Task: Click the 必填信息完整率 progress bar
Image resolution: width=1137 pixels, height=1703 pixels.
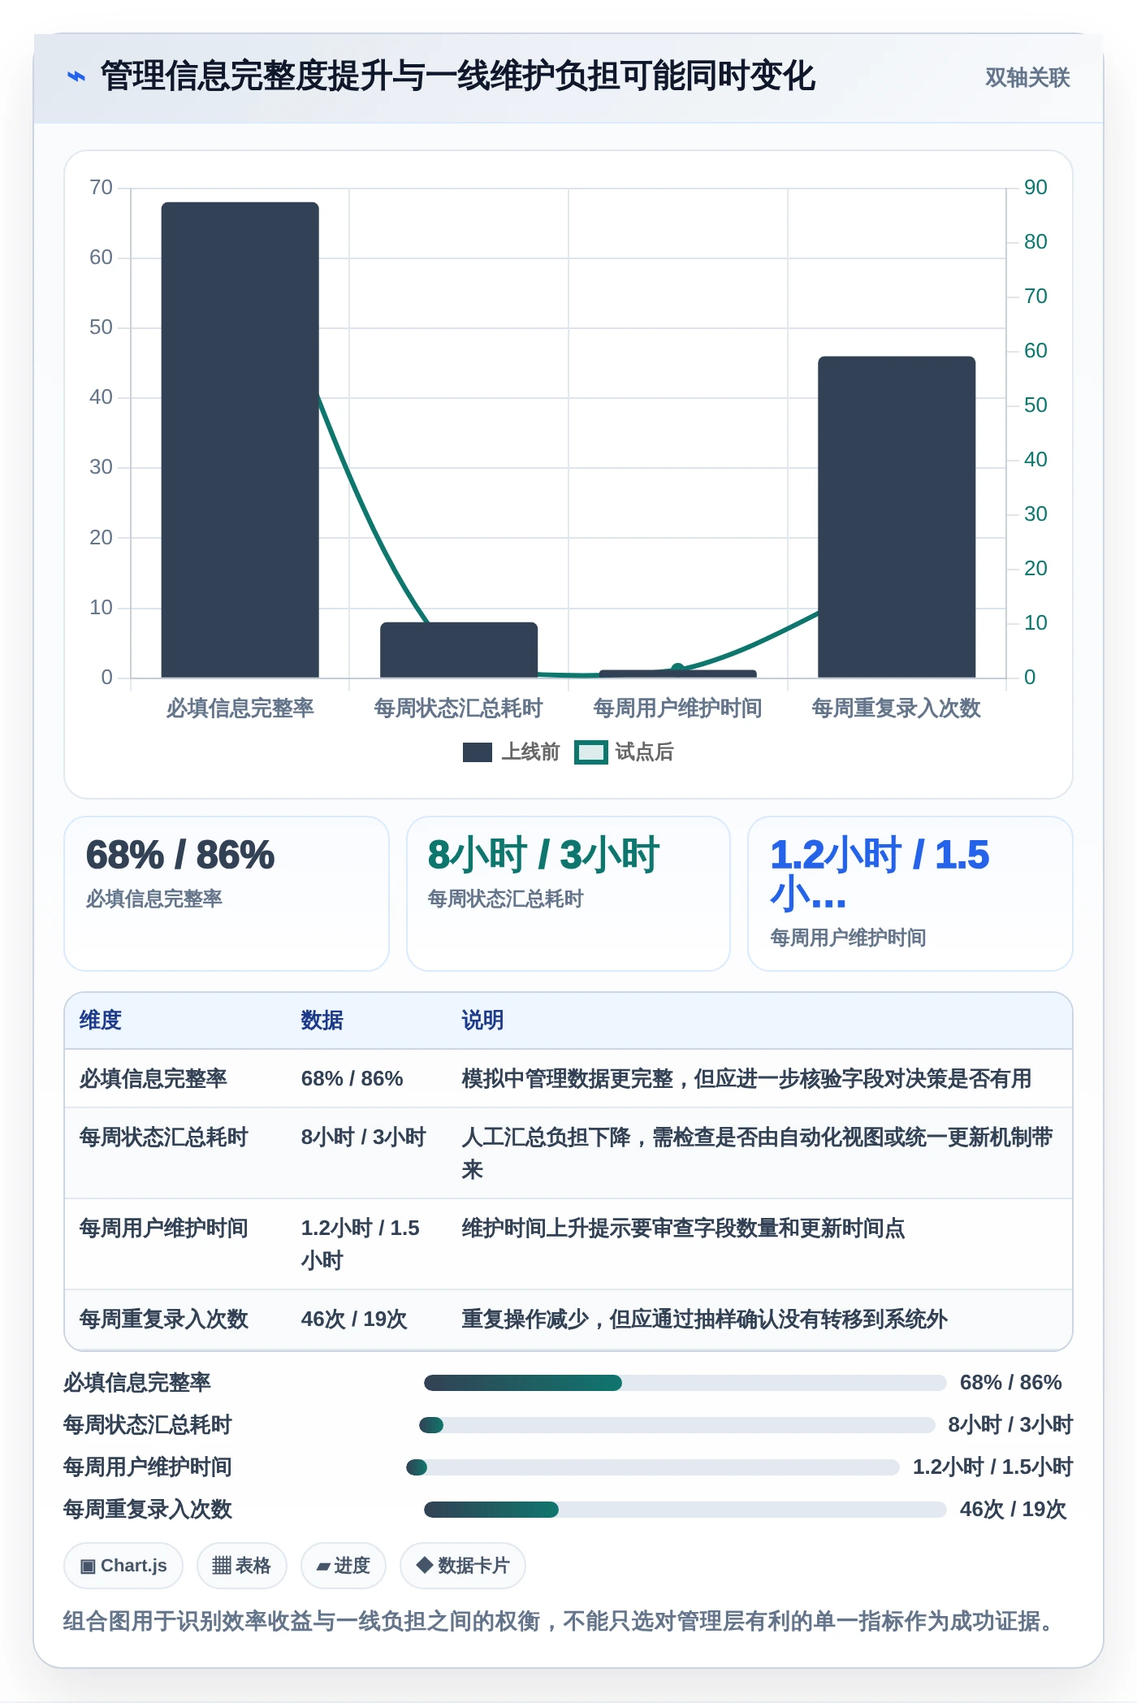Action: click(x=685, y=1383)
